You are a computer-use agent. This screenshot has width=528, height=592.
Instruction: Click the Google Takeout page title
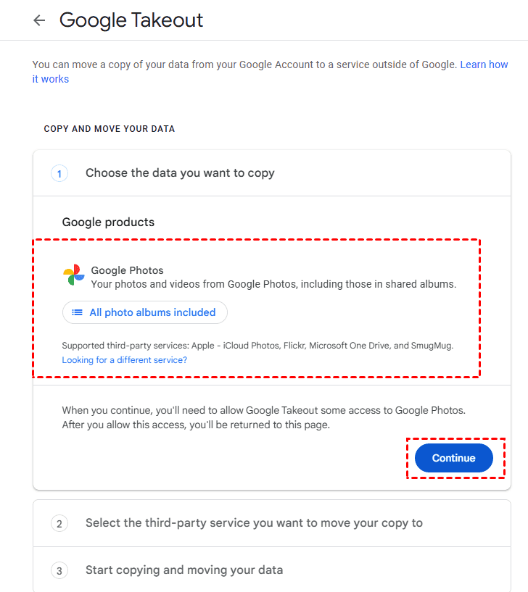[131, 20]
